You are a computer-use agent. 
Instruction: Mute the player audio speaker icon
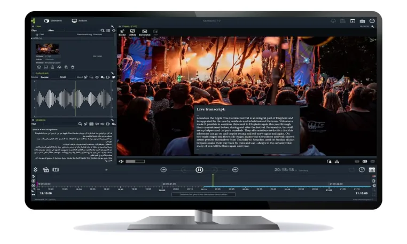pos(121,161)
